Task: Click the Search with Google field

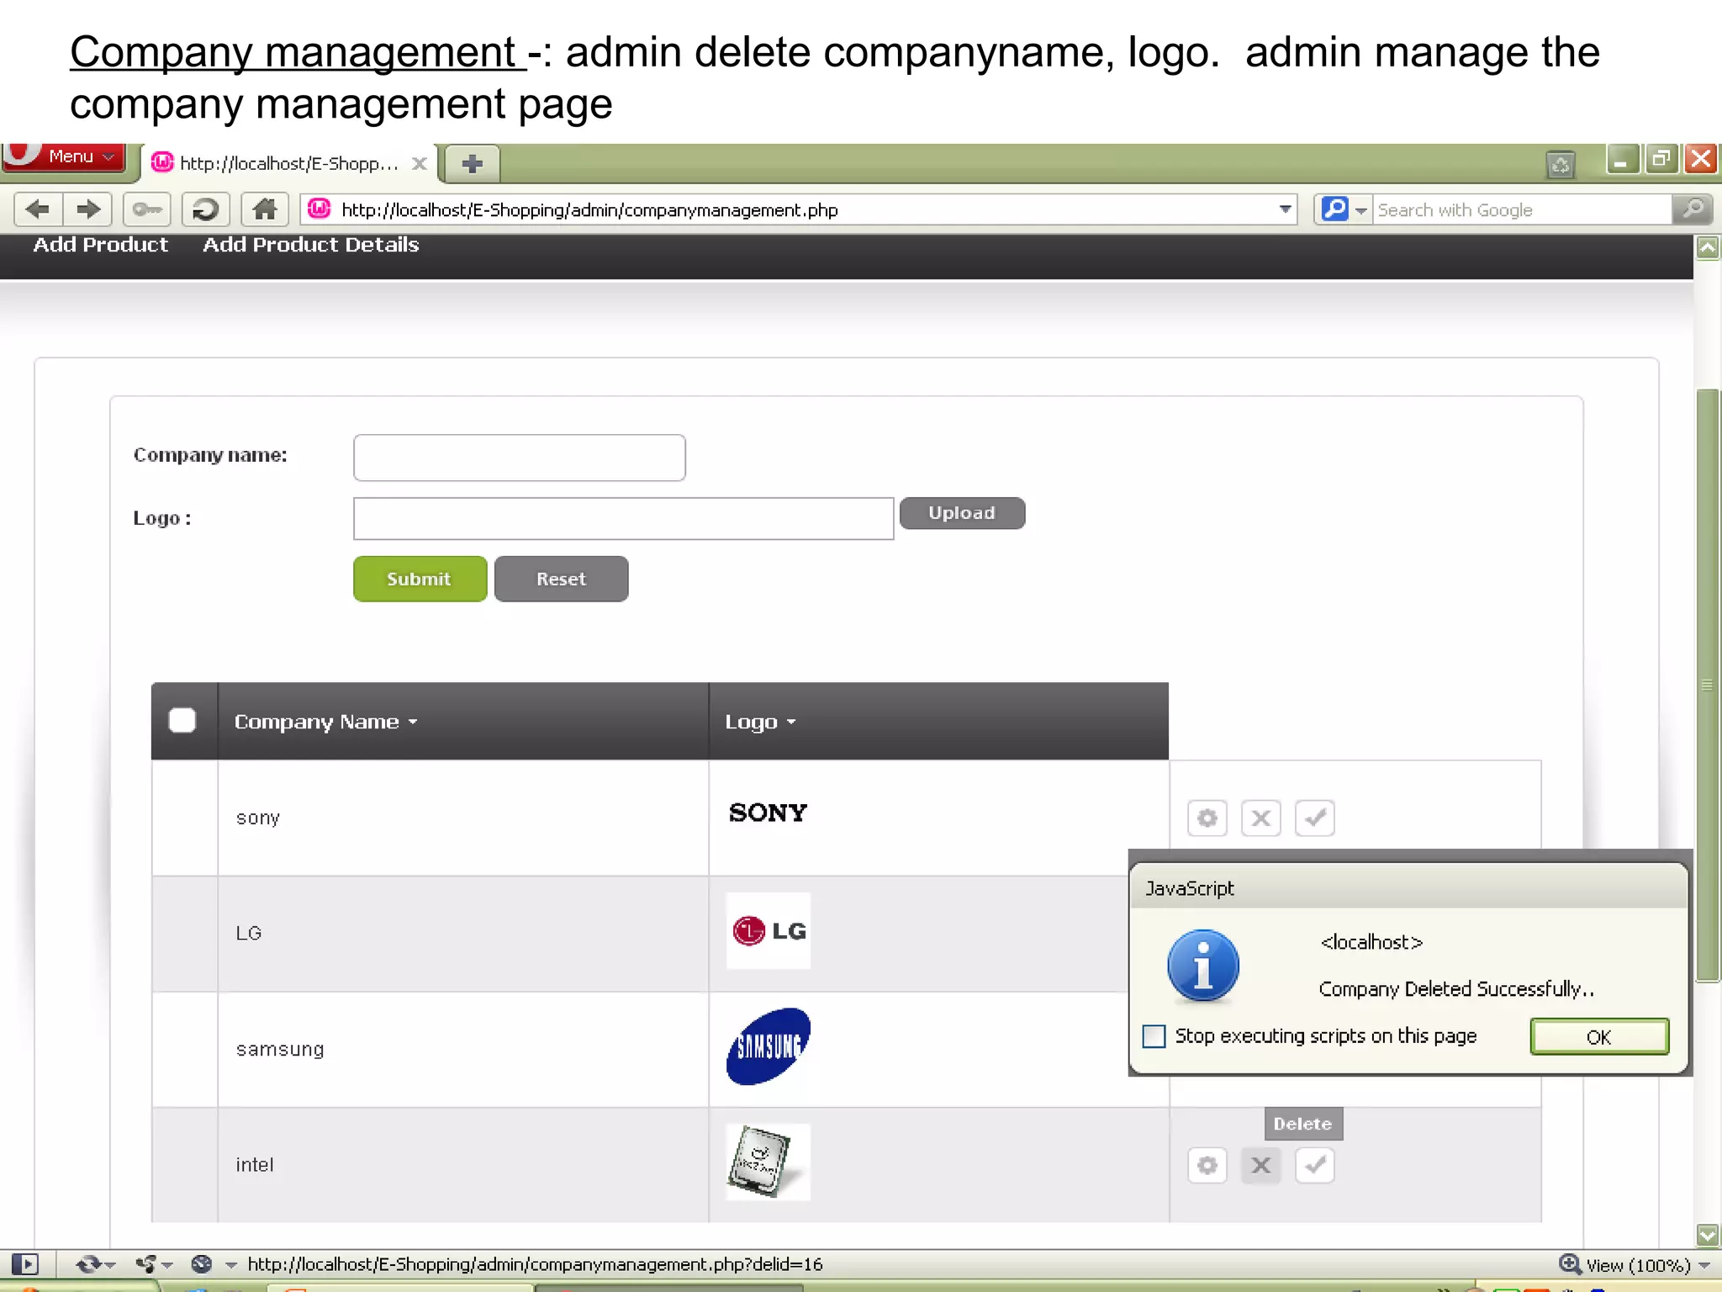Action: [x=1522, y=209]
